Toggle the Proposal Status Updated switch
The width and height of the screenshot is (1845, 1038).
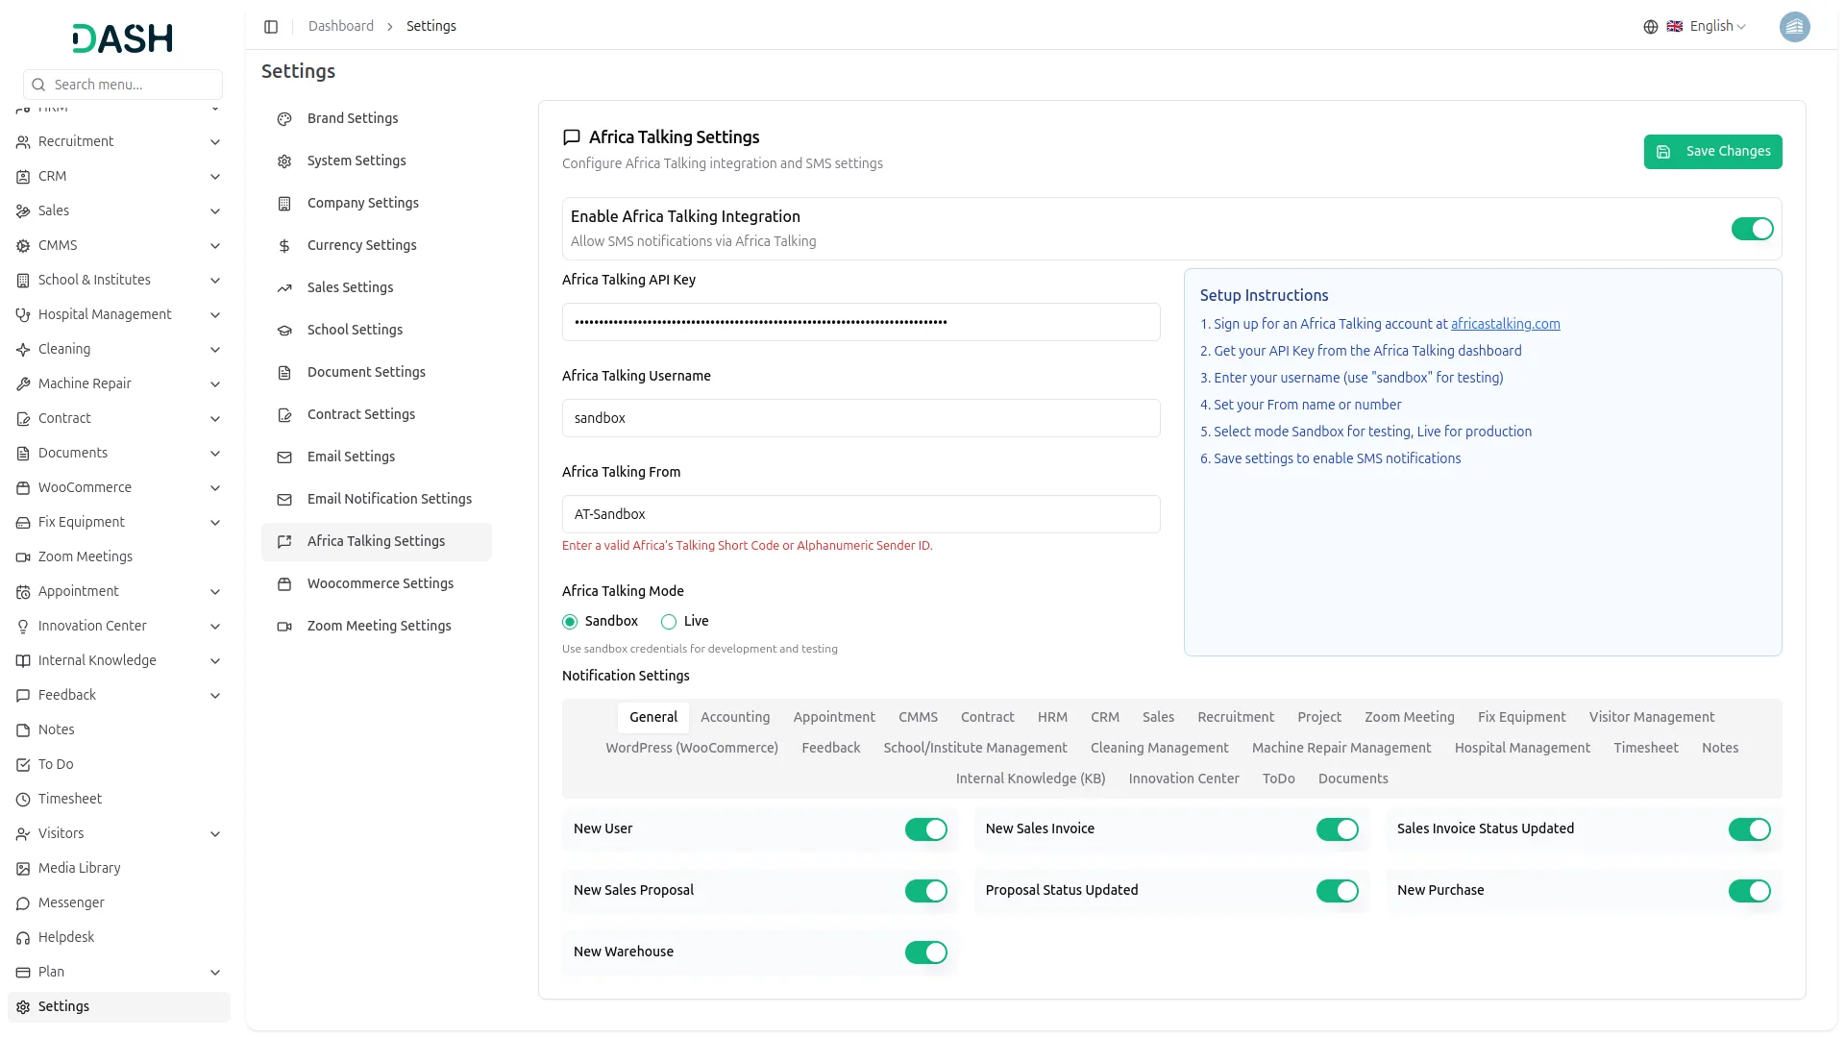pyautogui.click(x=1338, y=891)
